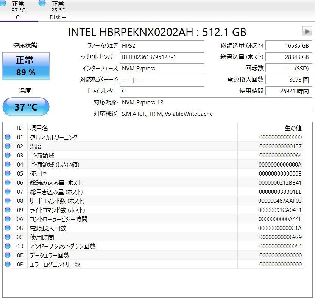Click the 正常 89 % health status button

26,66
